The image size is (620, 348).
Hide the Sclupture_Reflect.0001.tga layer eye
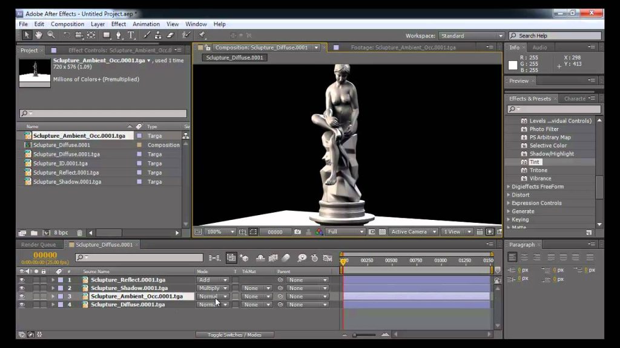pyautogui.click(x=22, y=280)
